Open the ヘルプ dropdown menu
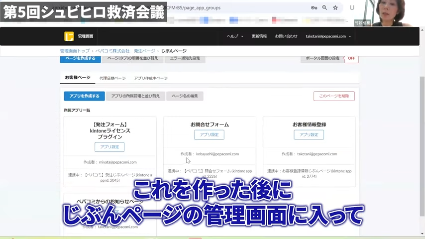Image resolution: width=425 pixels, height=239 pixels. (235, 36)
